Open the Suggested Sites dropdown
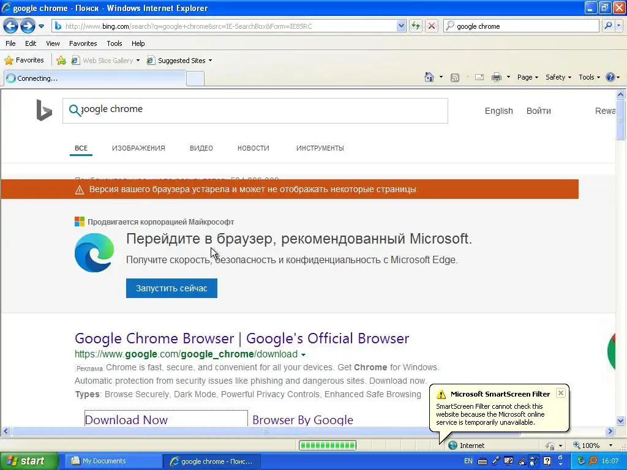 (179, 61)
